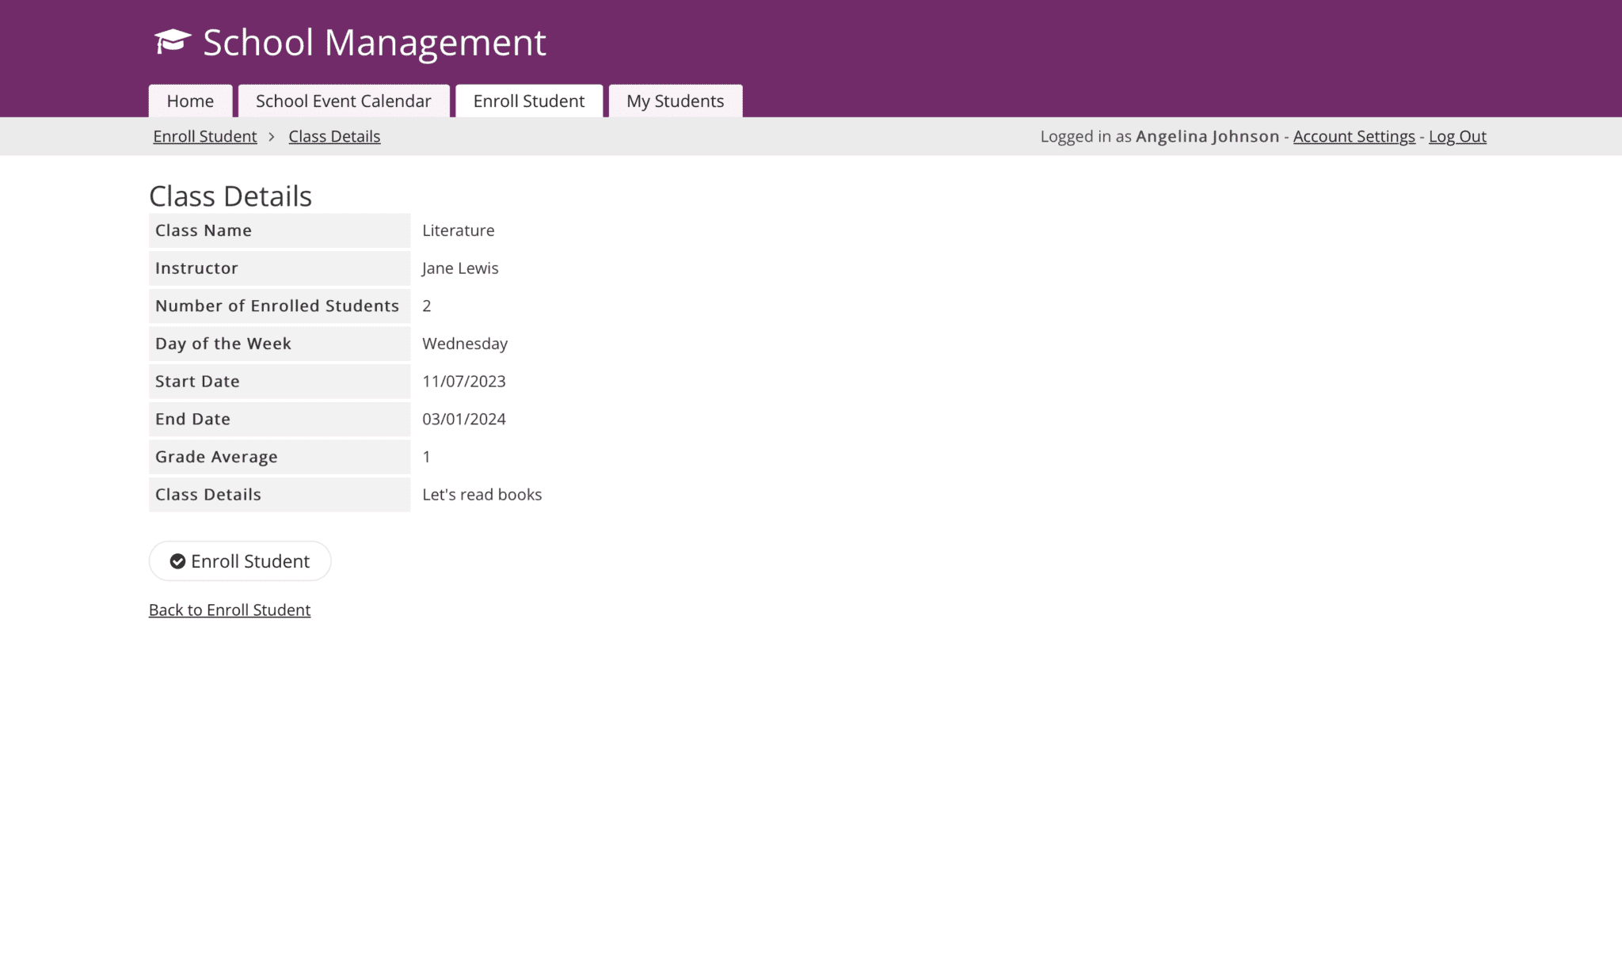Screen dimensions: 1622x954
Task: Click Log Out
Action: coord(1456,136)
